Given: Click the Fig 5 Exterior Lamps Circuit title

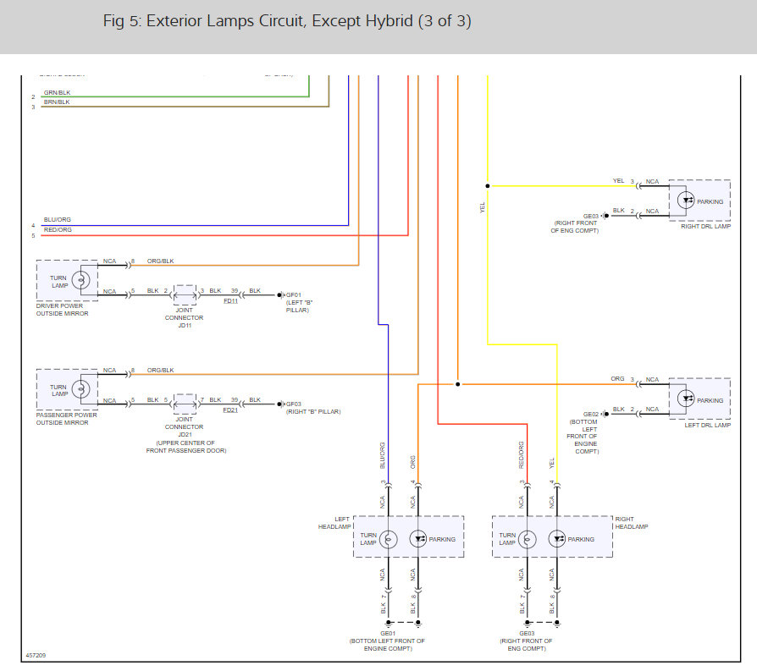Looking at the screenshot, I should [x=287, y=21].
